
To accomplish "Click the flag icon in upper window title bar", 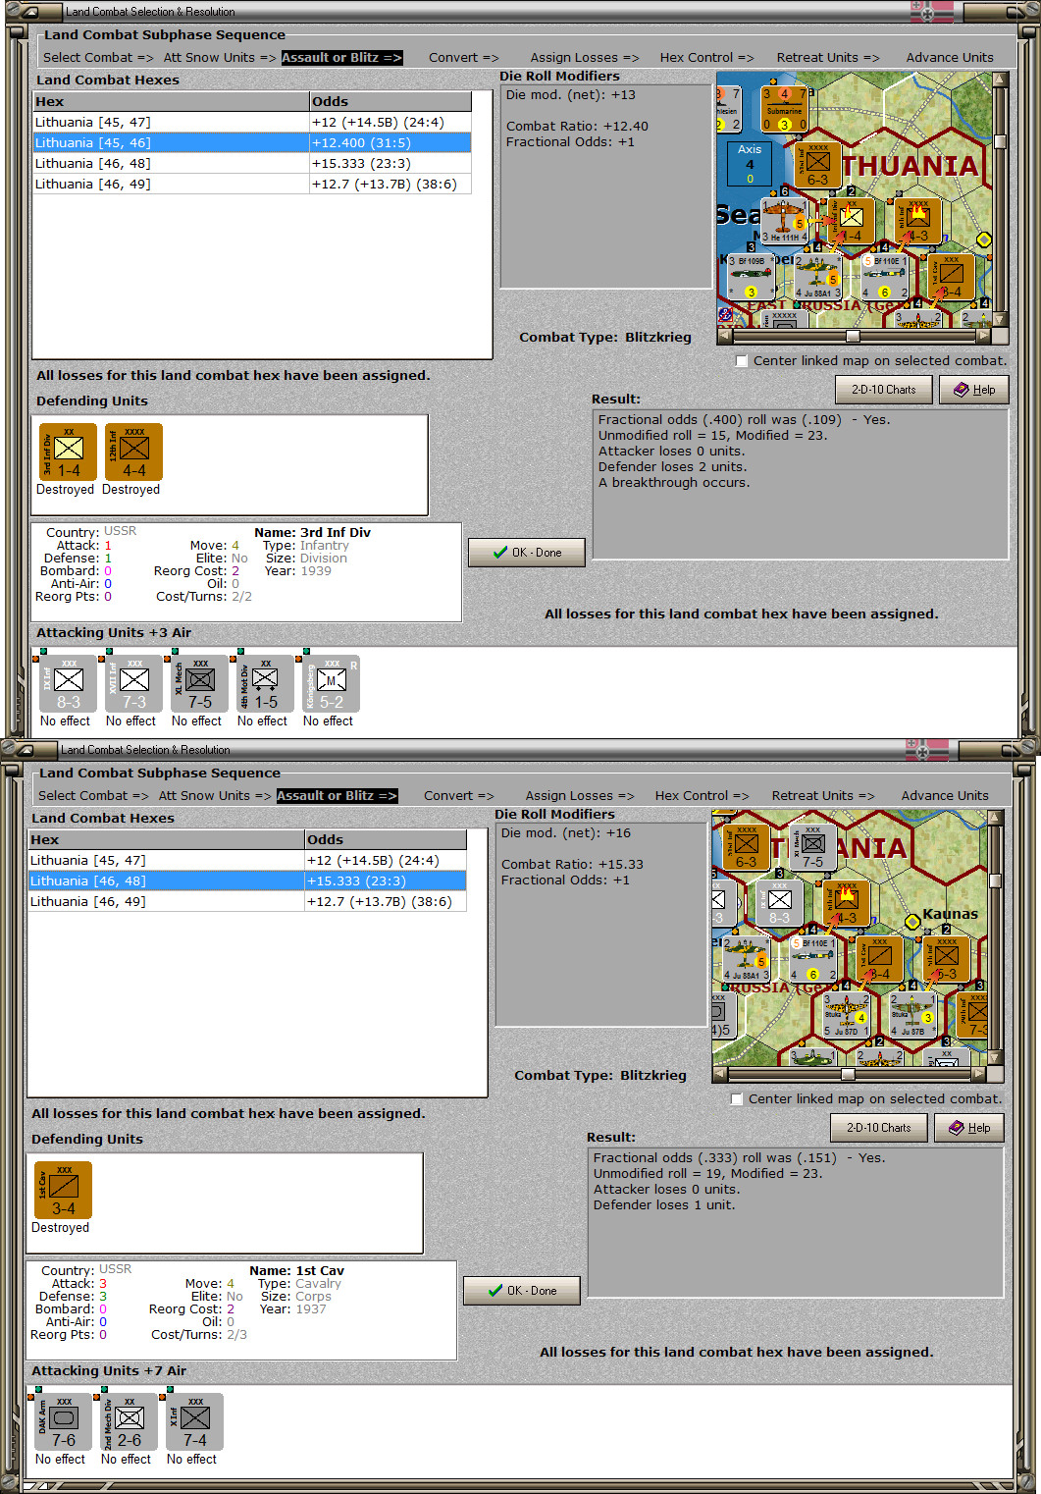I will (x=931, y=12).
